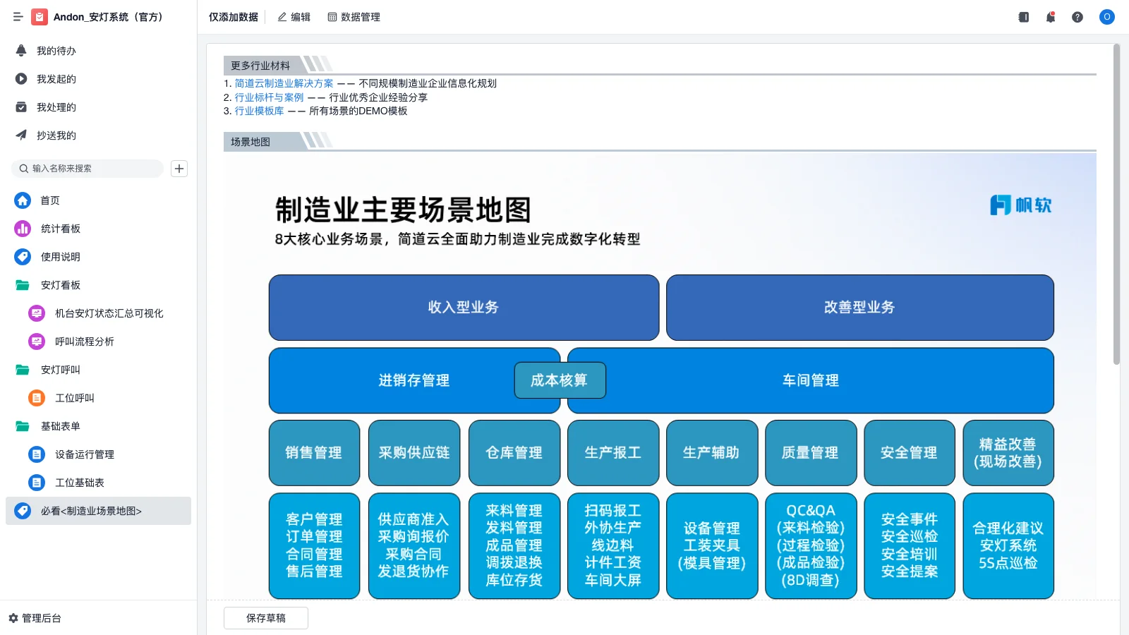
Task: Click the address book icon in header
Action: tap(1023, 17)
